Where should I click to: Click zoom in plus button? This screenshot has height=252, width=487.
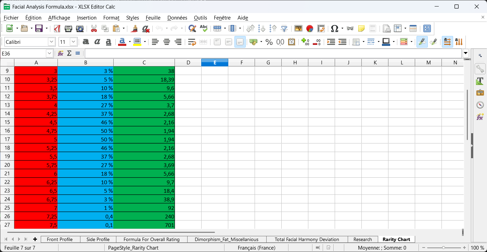point(464,248)
